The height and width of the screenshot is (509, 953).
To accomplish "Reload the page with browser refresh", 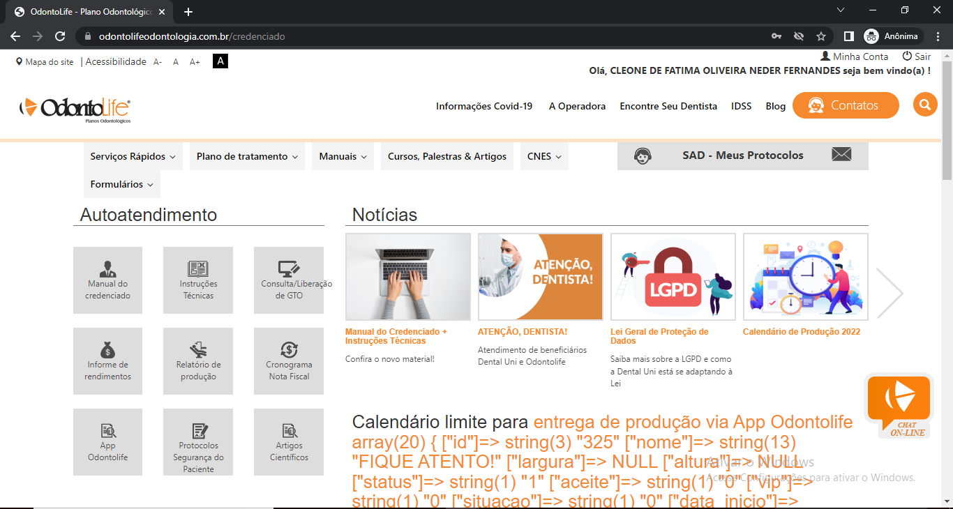I will click(60, 36).
